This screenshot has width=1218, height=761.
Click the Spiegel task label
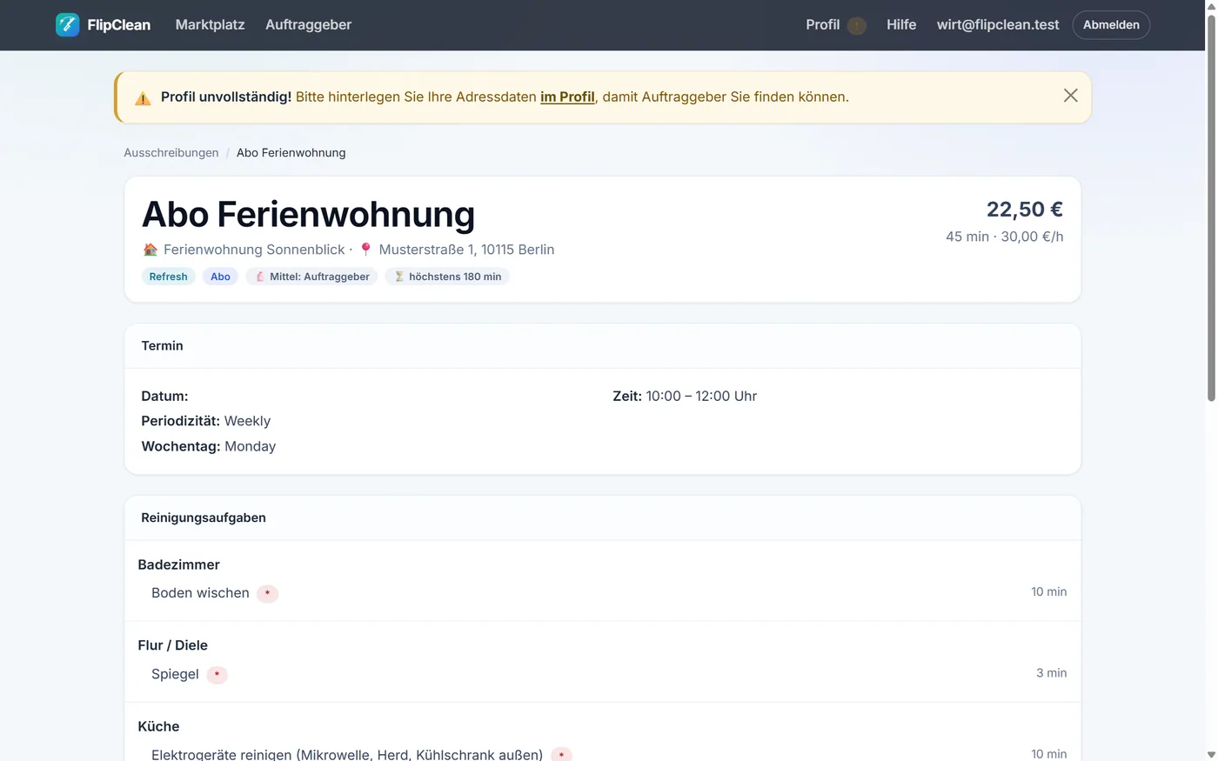(x=175, y=674)
